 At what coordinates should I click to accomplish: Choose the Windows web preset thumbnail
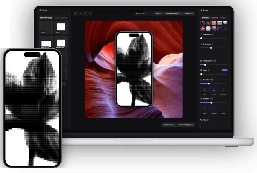pyautogui.click(x=61, y=42)
